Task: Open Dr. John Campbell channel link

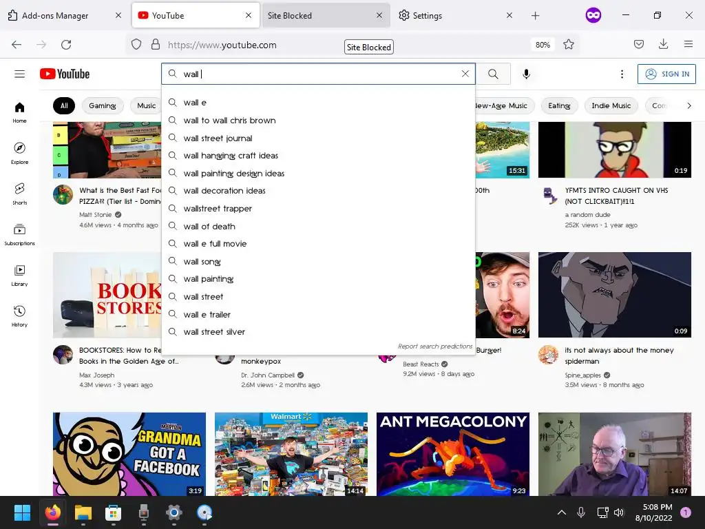Action: coord(268,375)
